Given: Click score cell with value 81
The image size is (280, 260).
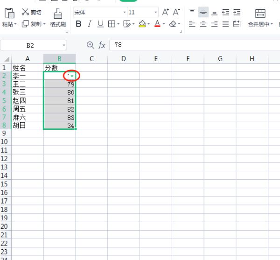Looking at the screenshot, I should (59, 101).
